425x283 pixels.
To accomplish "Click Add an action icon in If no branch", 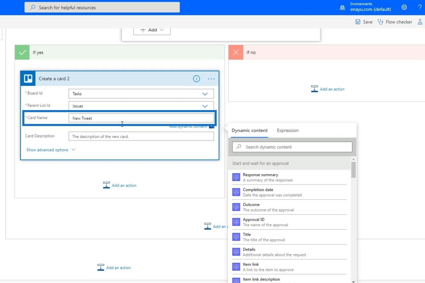I will tap(314, 89).
